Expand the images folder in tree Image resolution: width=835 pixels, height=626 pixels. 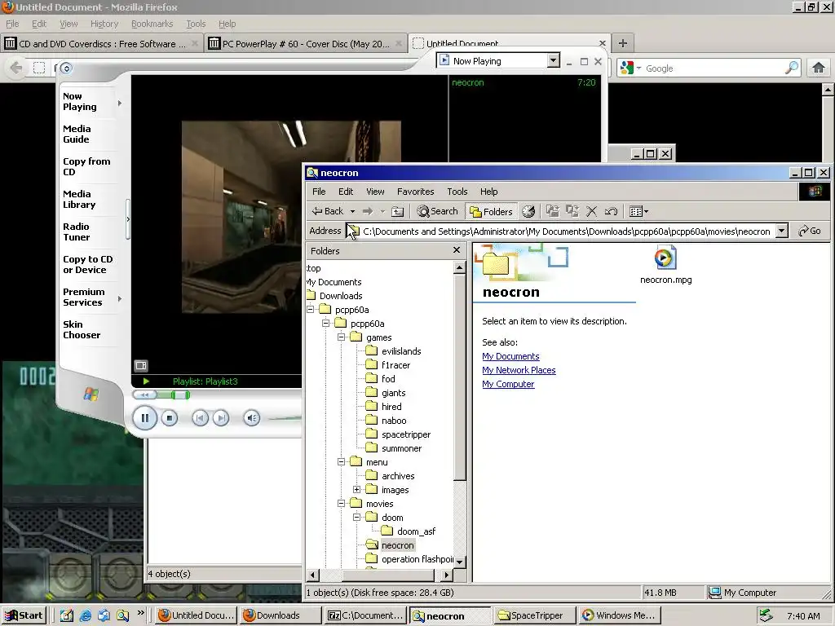[x=357, y=489]
